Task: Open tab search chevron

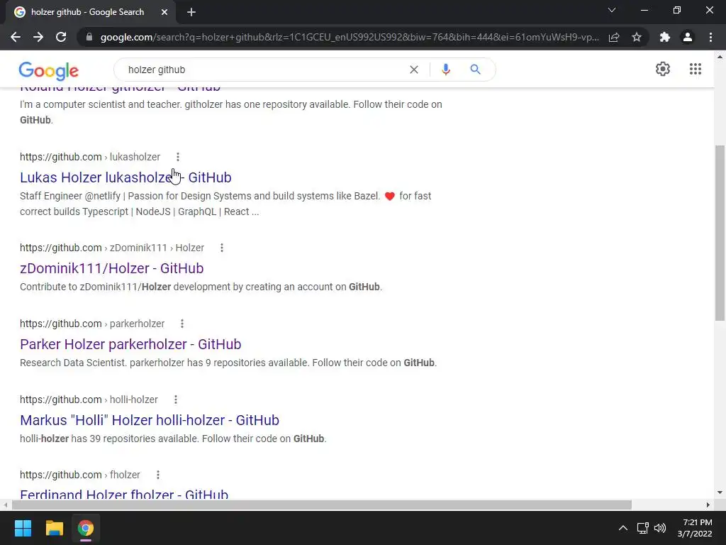Action: pyautogui.click(x=612, y=10)
